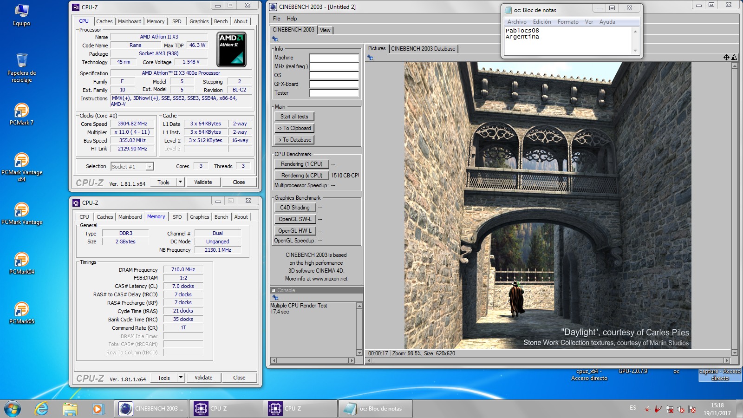The height and width of the screenshot is (418, 743).
Task: Click the pin icon in Console panel
Action: [x=275, y=297]
